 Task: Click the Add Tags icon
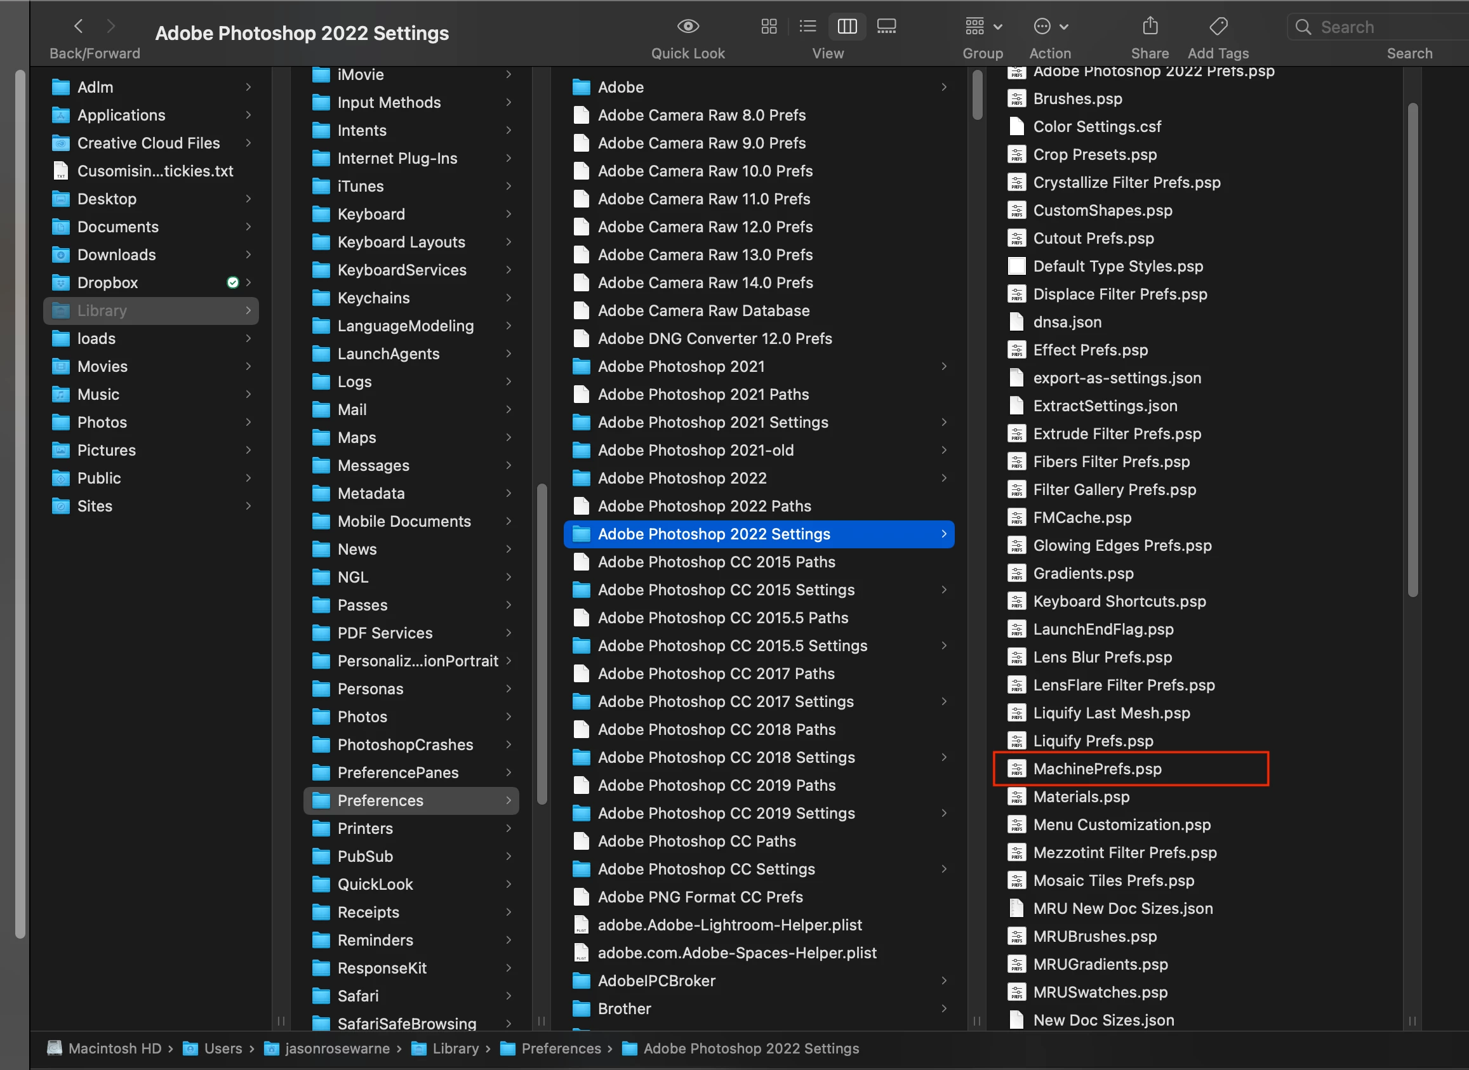(x=1218, y=27)
